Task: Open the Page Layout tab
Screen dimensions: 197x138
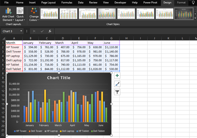Action: click(48, 3)
